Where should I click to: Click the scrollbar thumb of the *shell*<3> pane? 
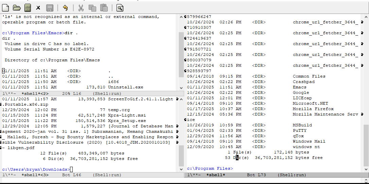[181, 156]
